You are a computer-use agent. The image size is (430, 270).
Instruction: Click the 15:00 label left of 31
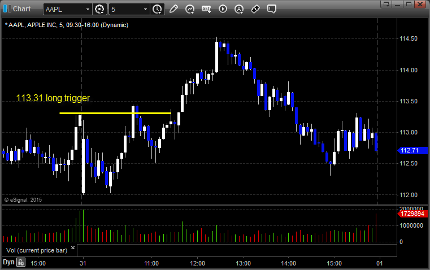(x=38, y=263)
